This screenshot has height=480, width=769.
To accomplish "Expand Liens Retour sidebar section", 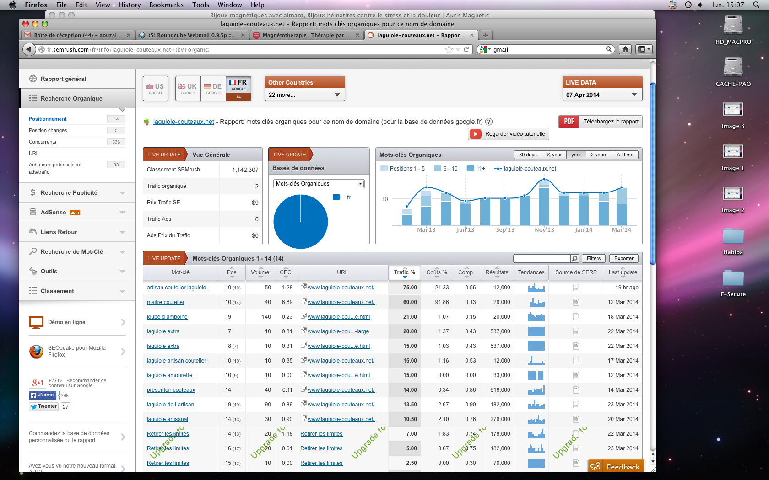I will tap(77, 232).
